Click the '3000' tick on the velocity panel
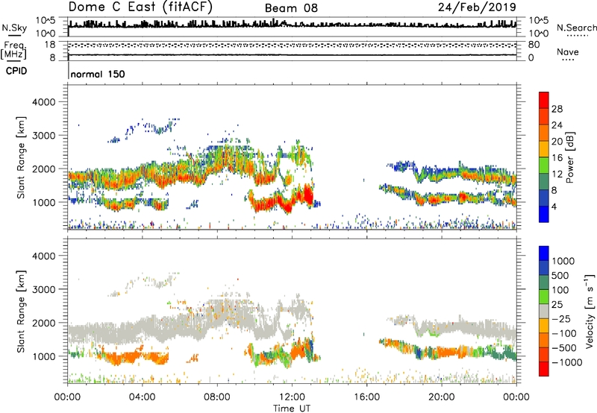 (x=44, y=289)
